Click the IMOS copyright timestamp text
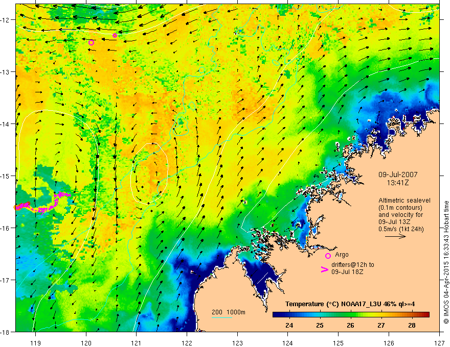450x347 pixels. [x=446, y=262]
